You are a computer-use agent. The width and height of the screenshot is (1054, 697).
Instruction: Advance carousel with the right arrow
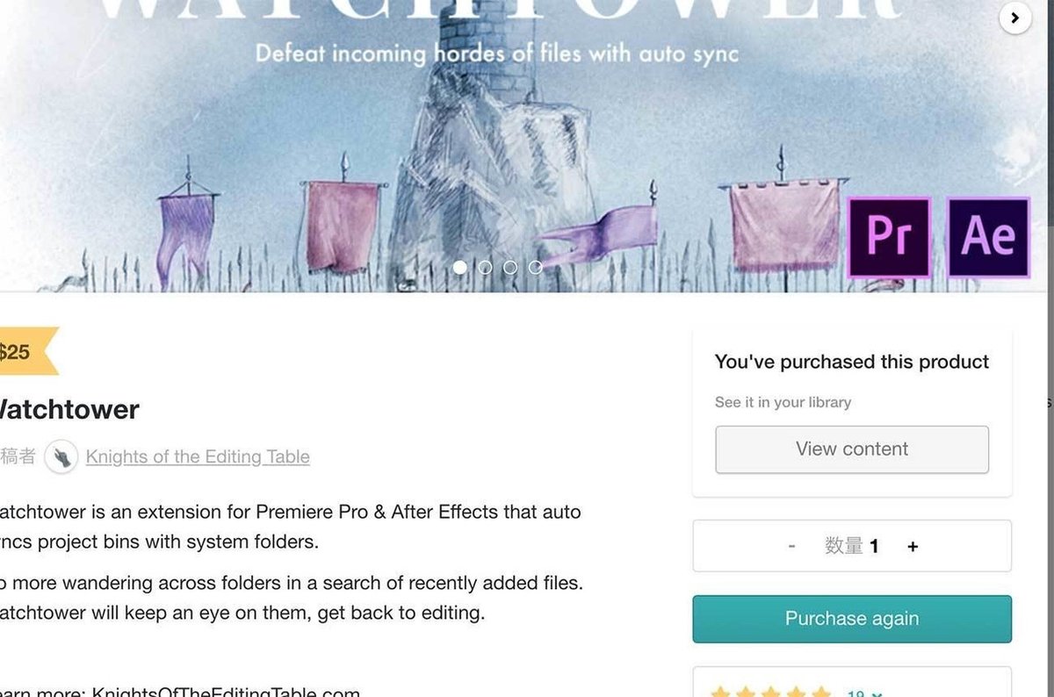click(x=1015, y=18)
